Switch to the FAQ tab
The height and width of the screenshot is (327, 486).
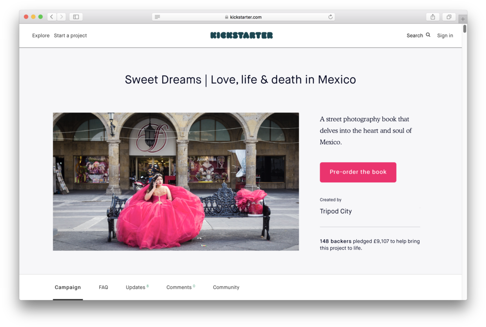click(x=104, y=287)
